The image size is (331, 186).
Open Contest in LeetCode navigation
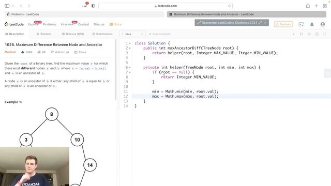(x=84, y=24)
